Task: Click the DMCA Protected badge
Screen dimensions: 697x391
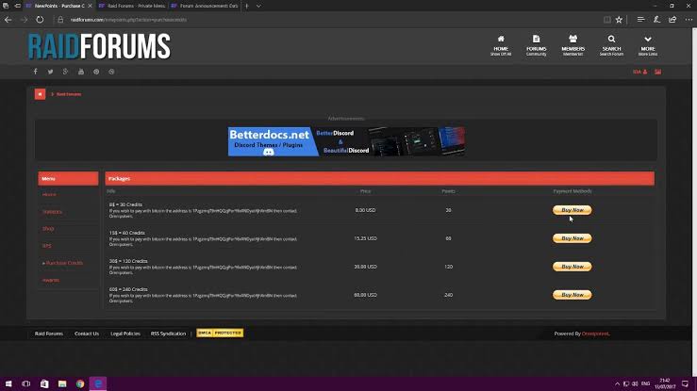Action: coord(220,333)
